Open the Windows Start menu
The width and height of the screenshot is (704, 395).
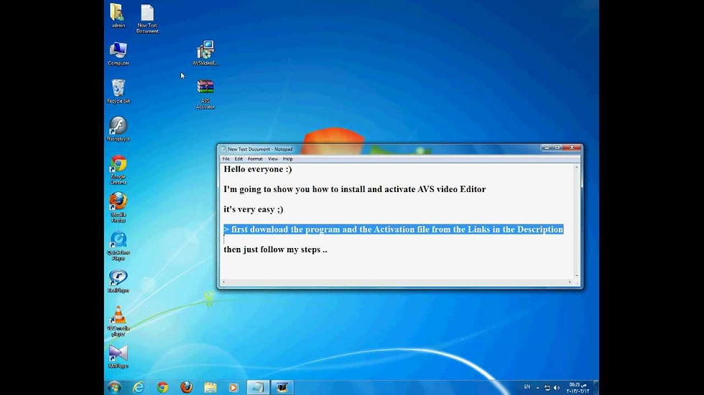(114, 387)
